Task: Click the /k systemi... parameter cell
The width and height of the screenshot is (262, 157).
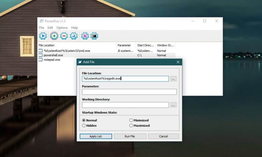Action: tap(126, 51)
